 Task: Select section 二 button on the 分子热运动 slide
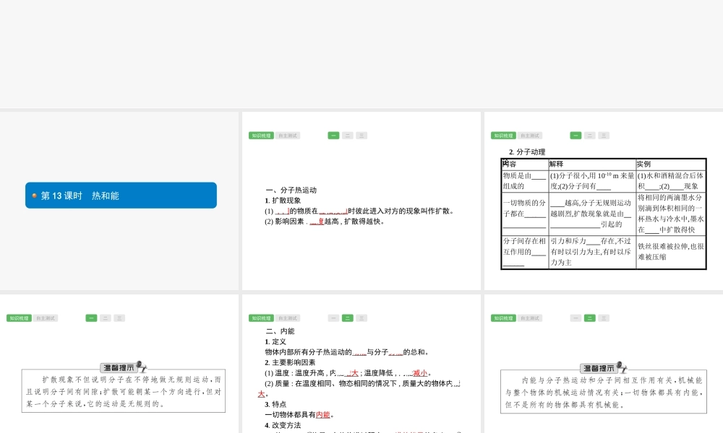(x=347, y=136)
